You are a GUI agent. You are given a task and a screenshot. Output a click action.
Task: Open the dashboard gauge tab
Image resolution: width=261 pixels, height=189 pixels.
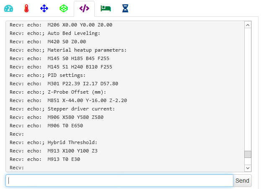pos(8,8)
